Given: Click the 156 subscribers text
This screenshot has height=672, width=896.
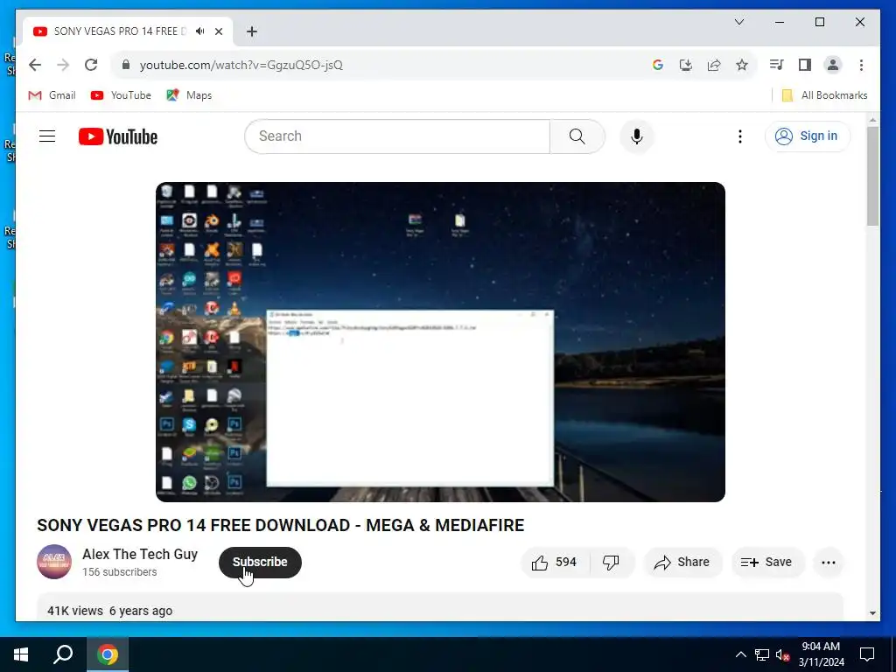Looking at the screenshot, I should tap(119, 572).
